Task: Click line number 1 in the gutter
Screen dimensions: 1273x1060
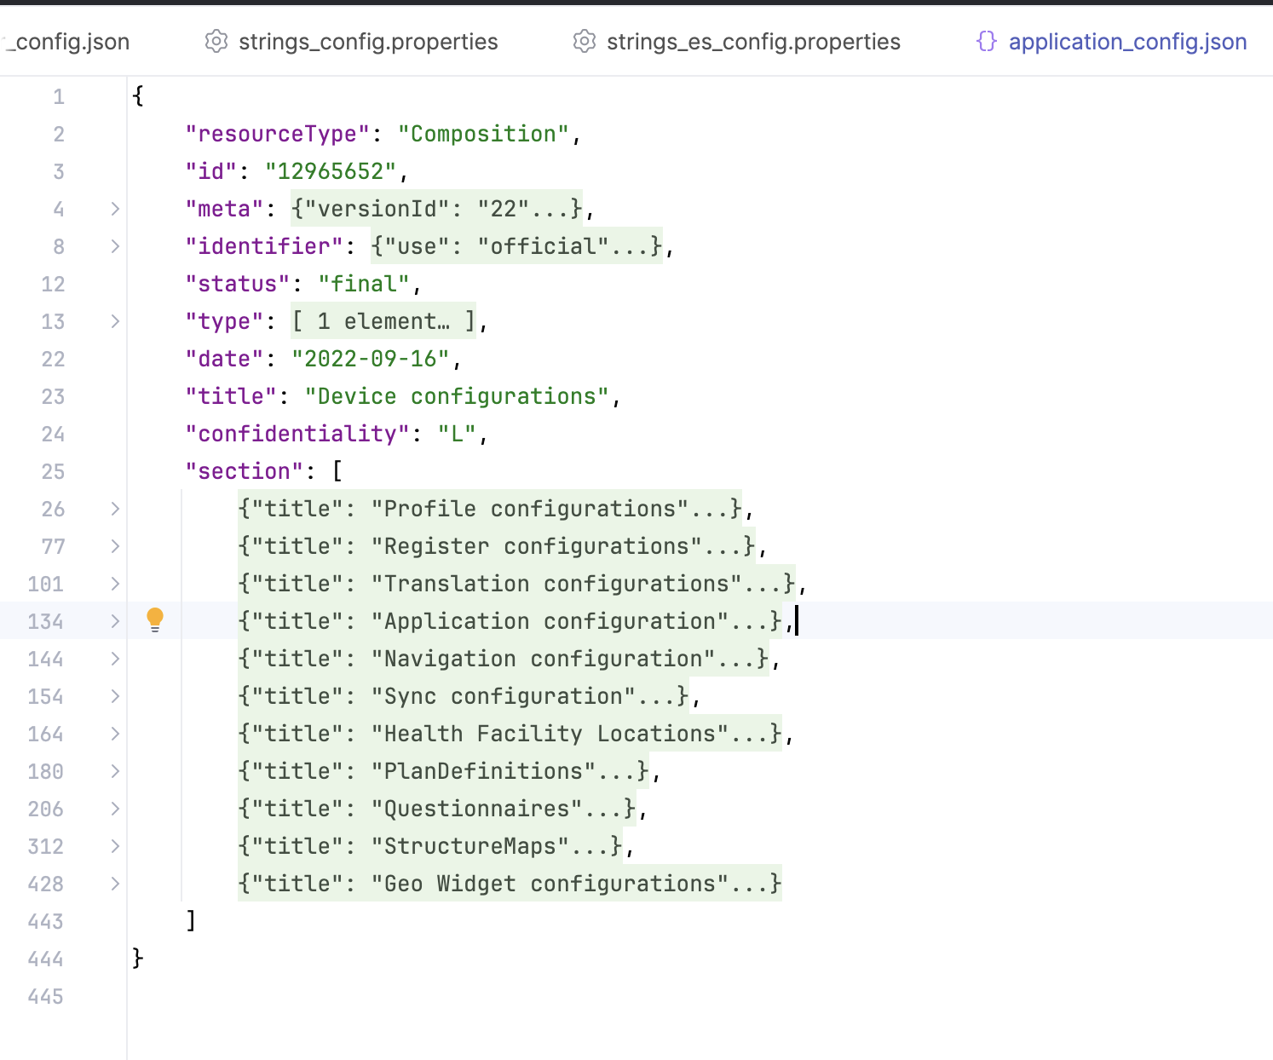Action: pos(59,96)
